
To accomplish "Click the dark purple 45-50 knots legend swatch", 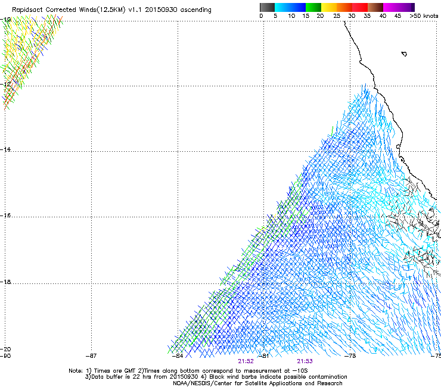I will (406, 7).
